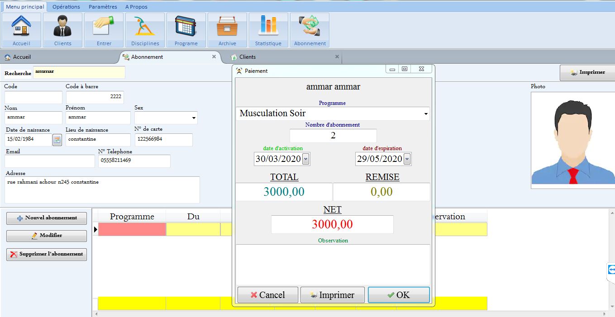Click the Observation text area
This screenshot has width=615, height=317.
pos(333,265)
